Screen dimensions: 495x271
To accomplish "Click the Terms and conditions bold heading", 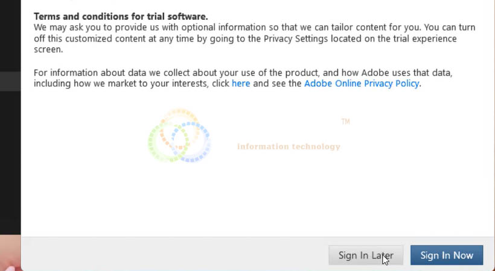I will point(121,16).
